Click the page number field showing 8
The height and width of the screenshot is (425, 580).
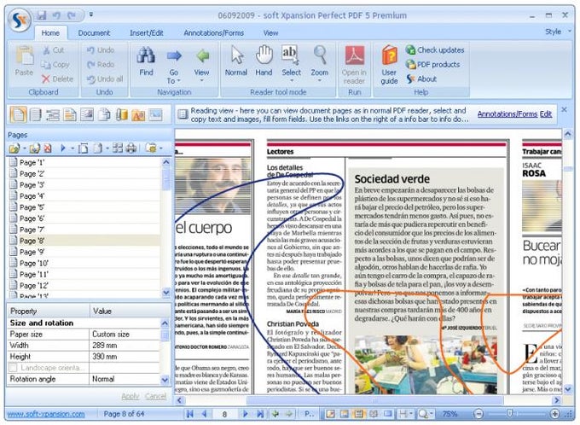click(224, 414)
